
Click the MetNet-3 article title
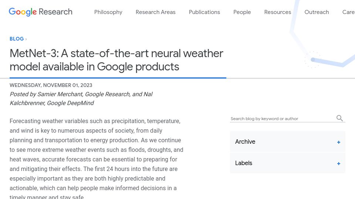click(116, 60)
